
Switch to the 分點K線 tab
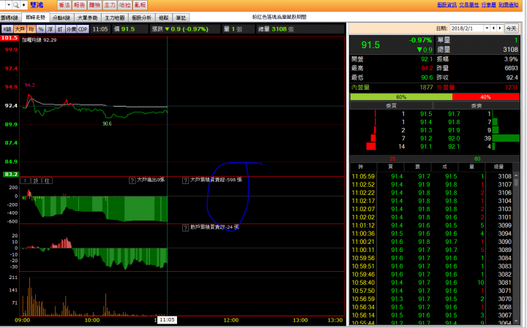(61, 18)
